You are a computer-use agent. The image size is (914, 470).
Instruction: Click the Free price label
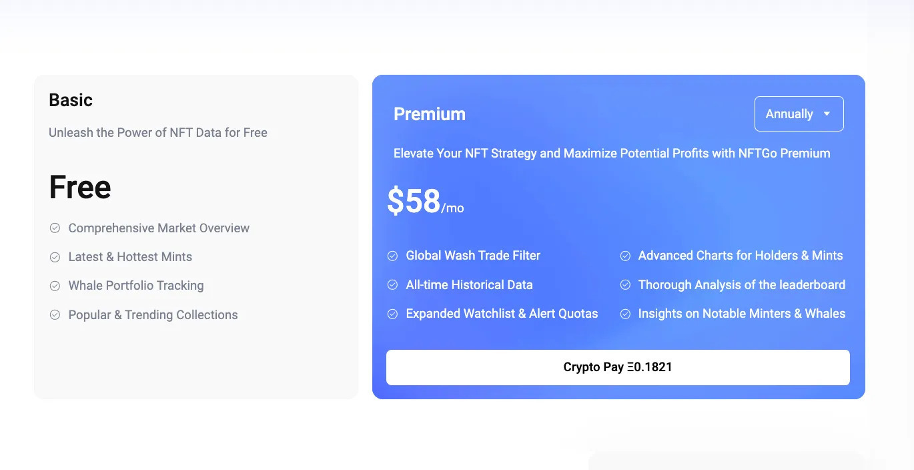click(x=80, y=188)
